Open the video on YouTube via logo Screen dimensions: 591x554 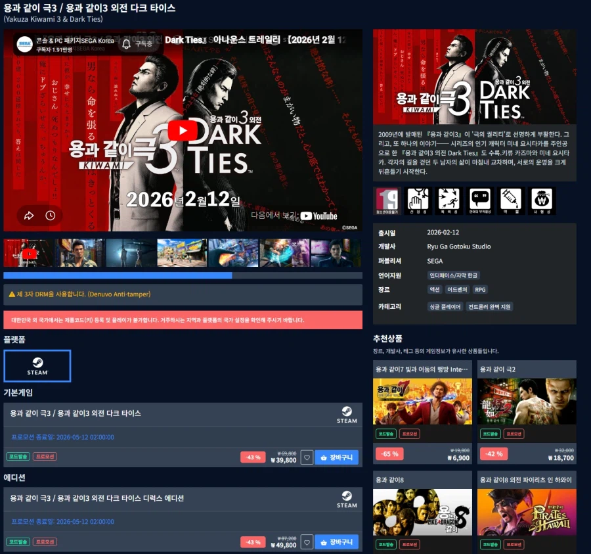318,216
